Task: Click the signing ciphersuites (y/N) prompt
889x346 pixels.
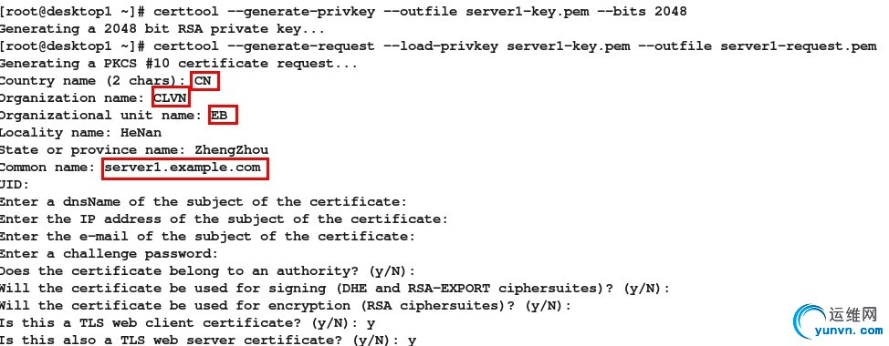Action: (x=335, y=289)
